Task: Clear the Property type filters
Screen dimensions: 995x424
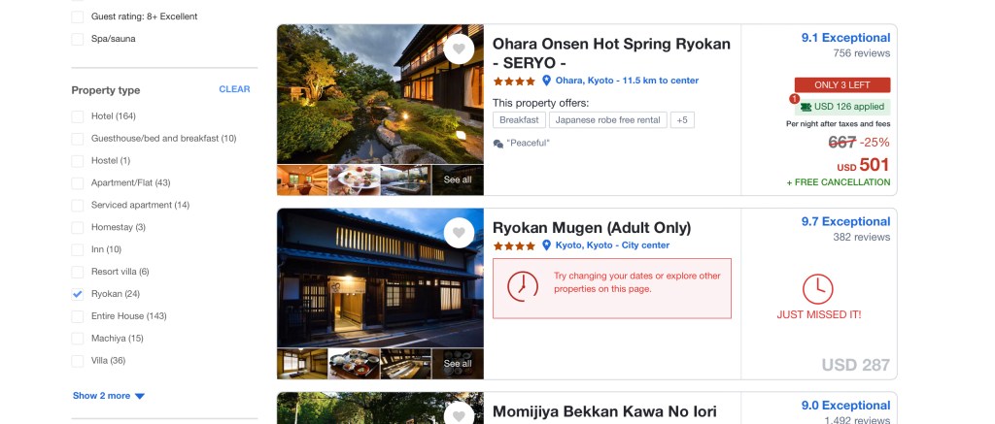Action: [234, 89]
